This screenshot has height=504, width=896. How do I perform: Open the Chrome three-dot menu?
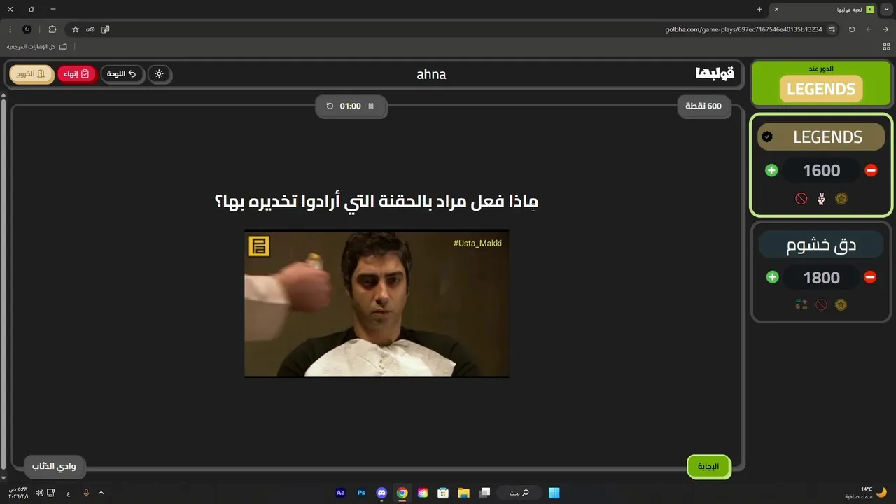point(10,29)
